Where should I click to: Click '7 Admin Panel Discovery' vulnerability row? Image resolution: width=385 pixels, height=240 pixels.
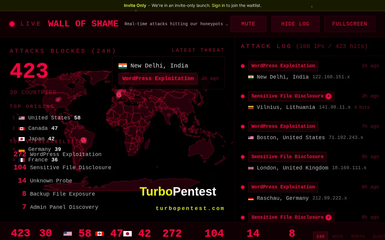pos(60,207)
